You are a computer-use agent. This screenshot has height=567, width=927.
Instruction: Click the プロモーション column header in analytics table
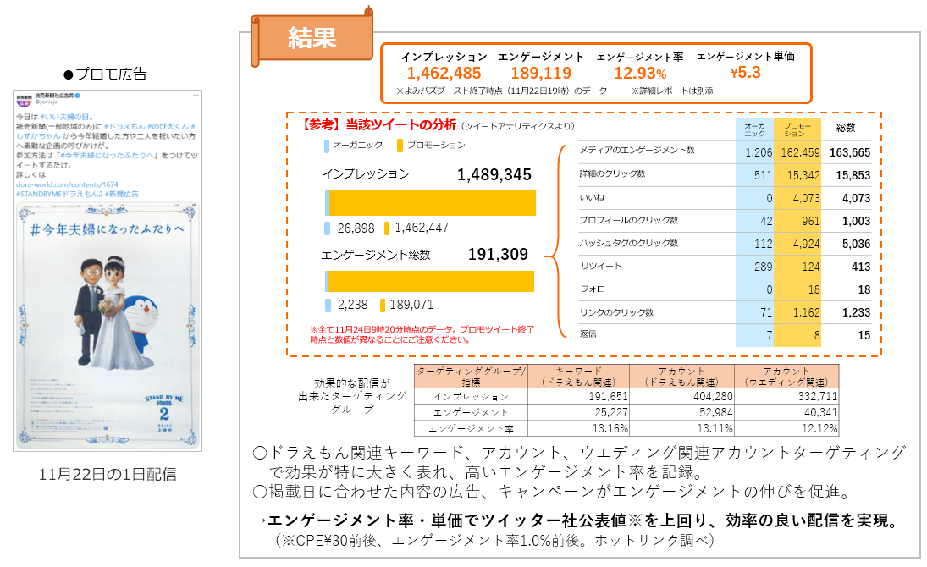pyautogui.click(x=797, y=129)
